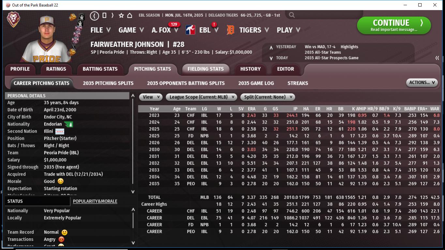Open the FILE menu
Screen dimensions: 445x250
click(x=100, y=30)
